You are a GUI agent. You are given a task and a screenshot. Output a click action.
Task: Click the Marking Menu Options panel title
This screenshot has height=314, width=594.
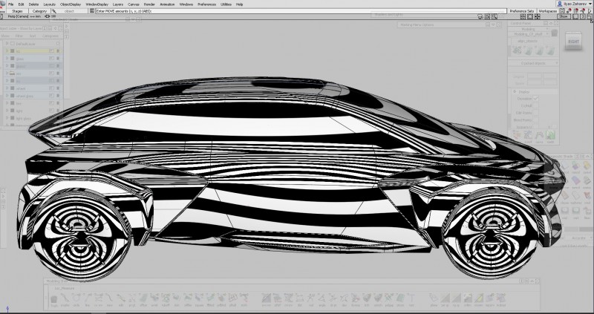coord(417,24)
